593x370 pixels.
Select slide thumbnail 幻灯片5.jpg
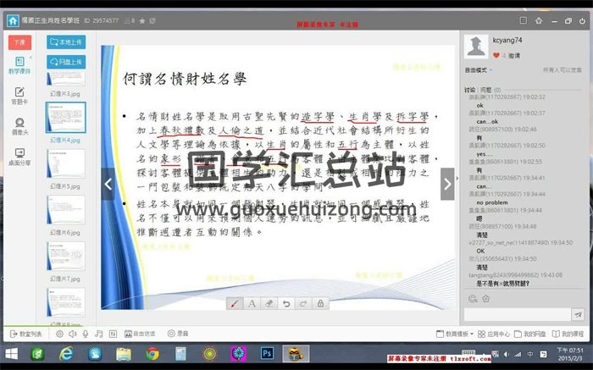tap(66, 163)
